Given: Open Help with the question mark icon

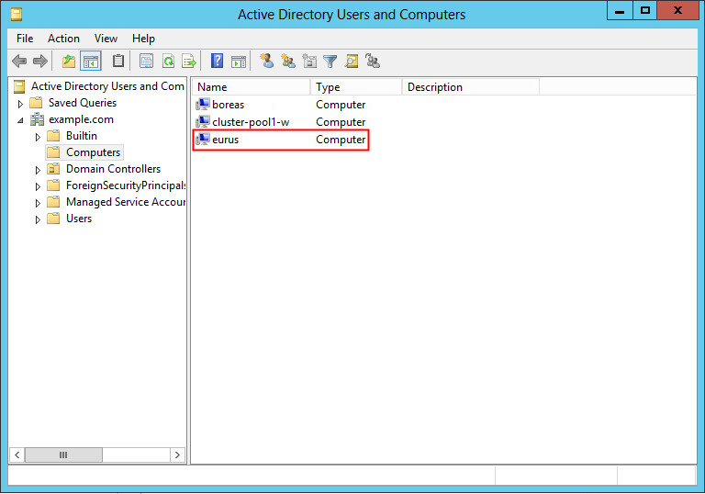Looking at the screenshot, I should click(x=218, y=62).
